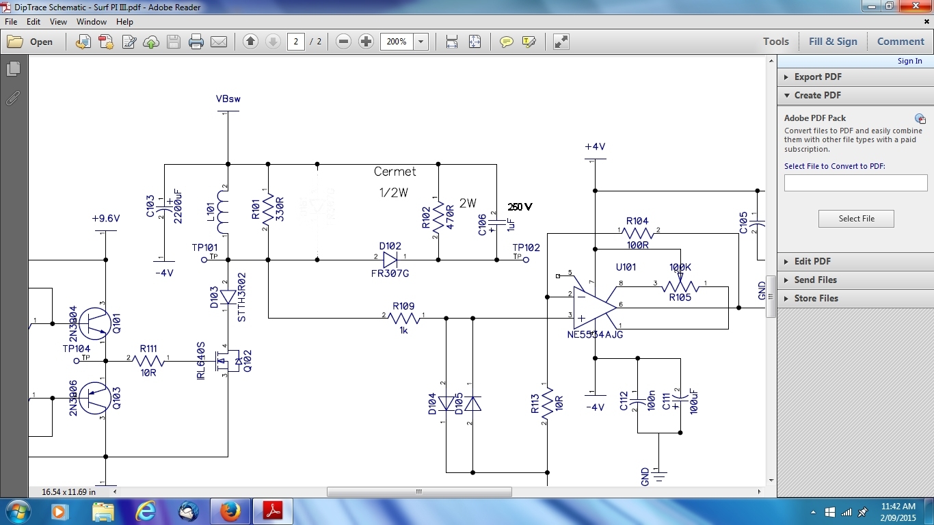This screenshot has height=525, width=934.
Task: Collapse the Create PDF section
Action: click(818, 95)
